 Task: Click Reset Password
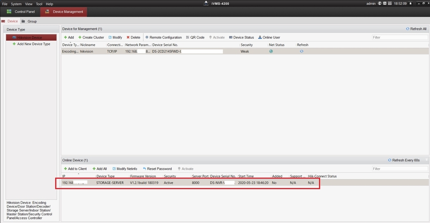point(157,169)
